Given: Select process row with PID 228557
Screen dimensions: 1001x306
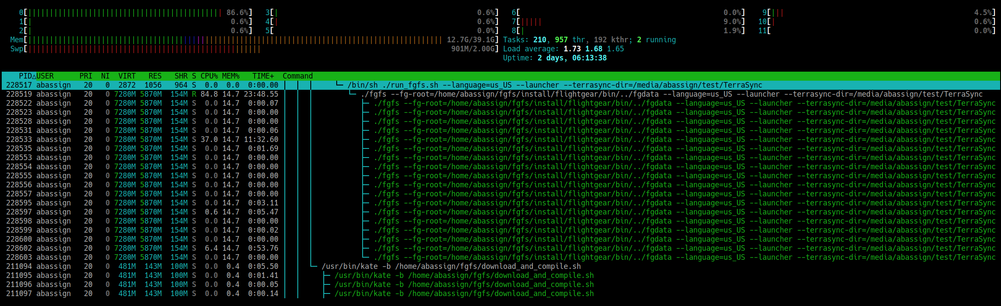Looking at the screenshot, I should coord(501,194).
